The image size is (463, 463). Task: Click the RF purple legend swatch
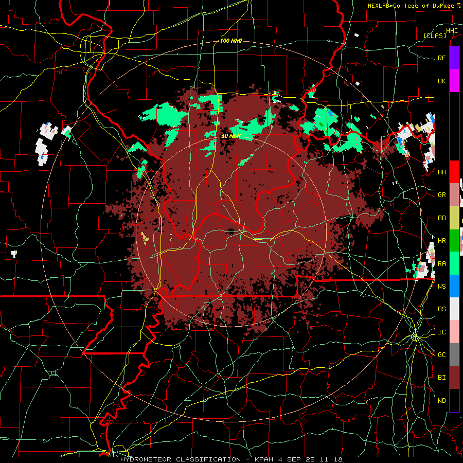[x=454, y=58]
